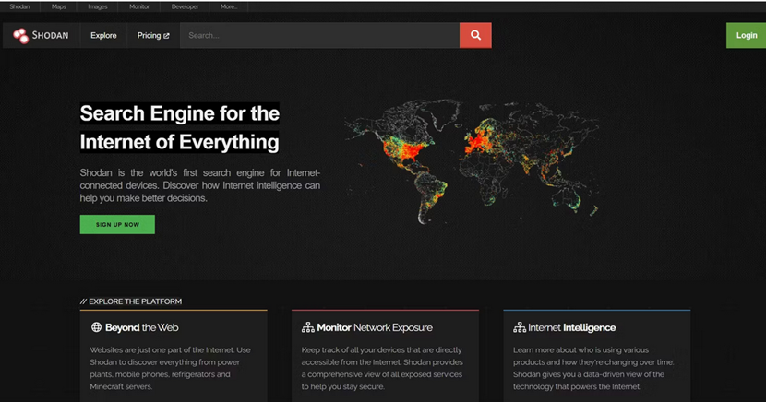Click the network icon beside Monitor Network Exposure
Screen dimensions: 766x402
[308, 327]
